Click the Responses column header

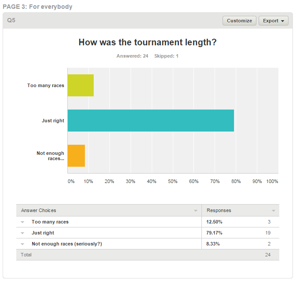(x=219, y=211)
